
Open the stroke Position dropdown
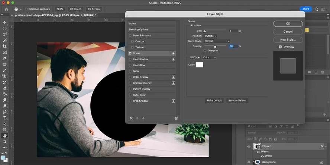tap(210, 36)
